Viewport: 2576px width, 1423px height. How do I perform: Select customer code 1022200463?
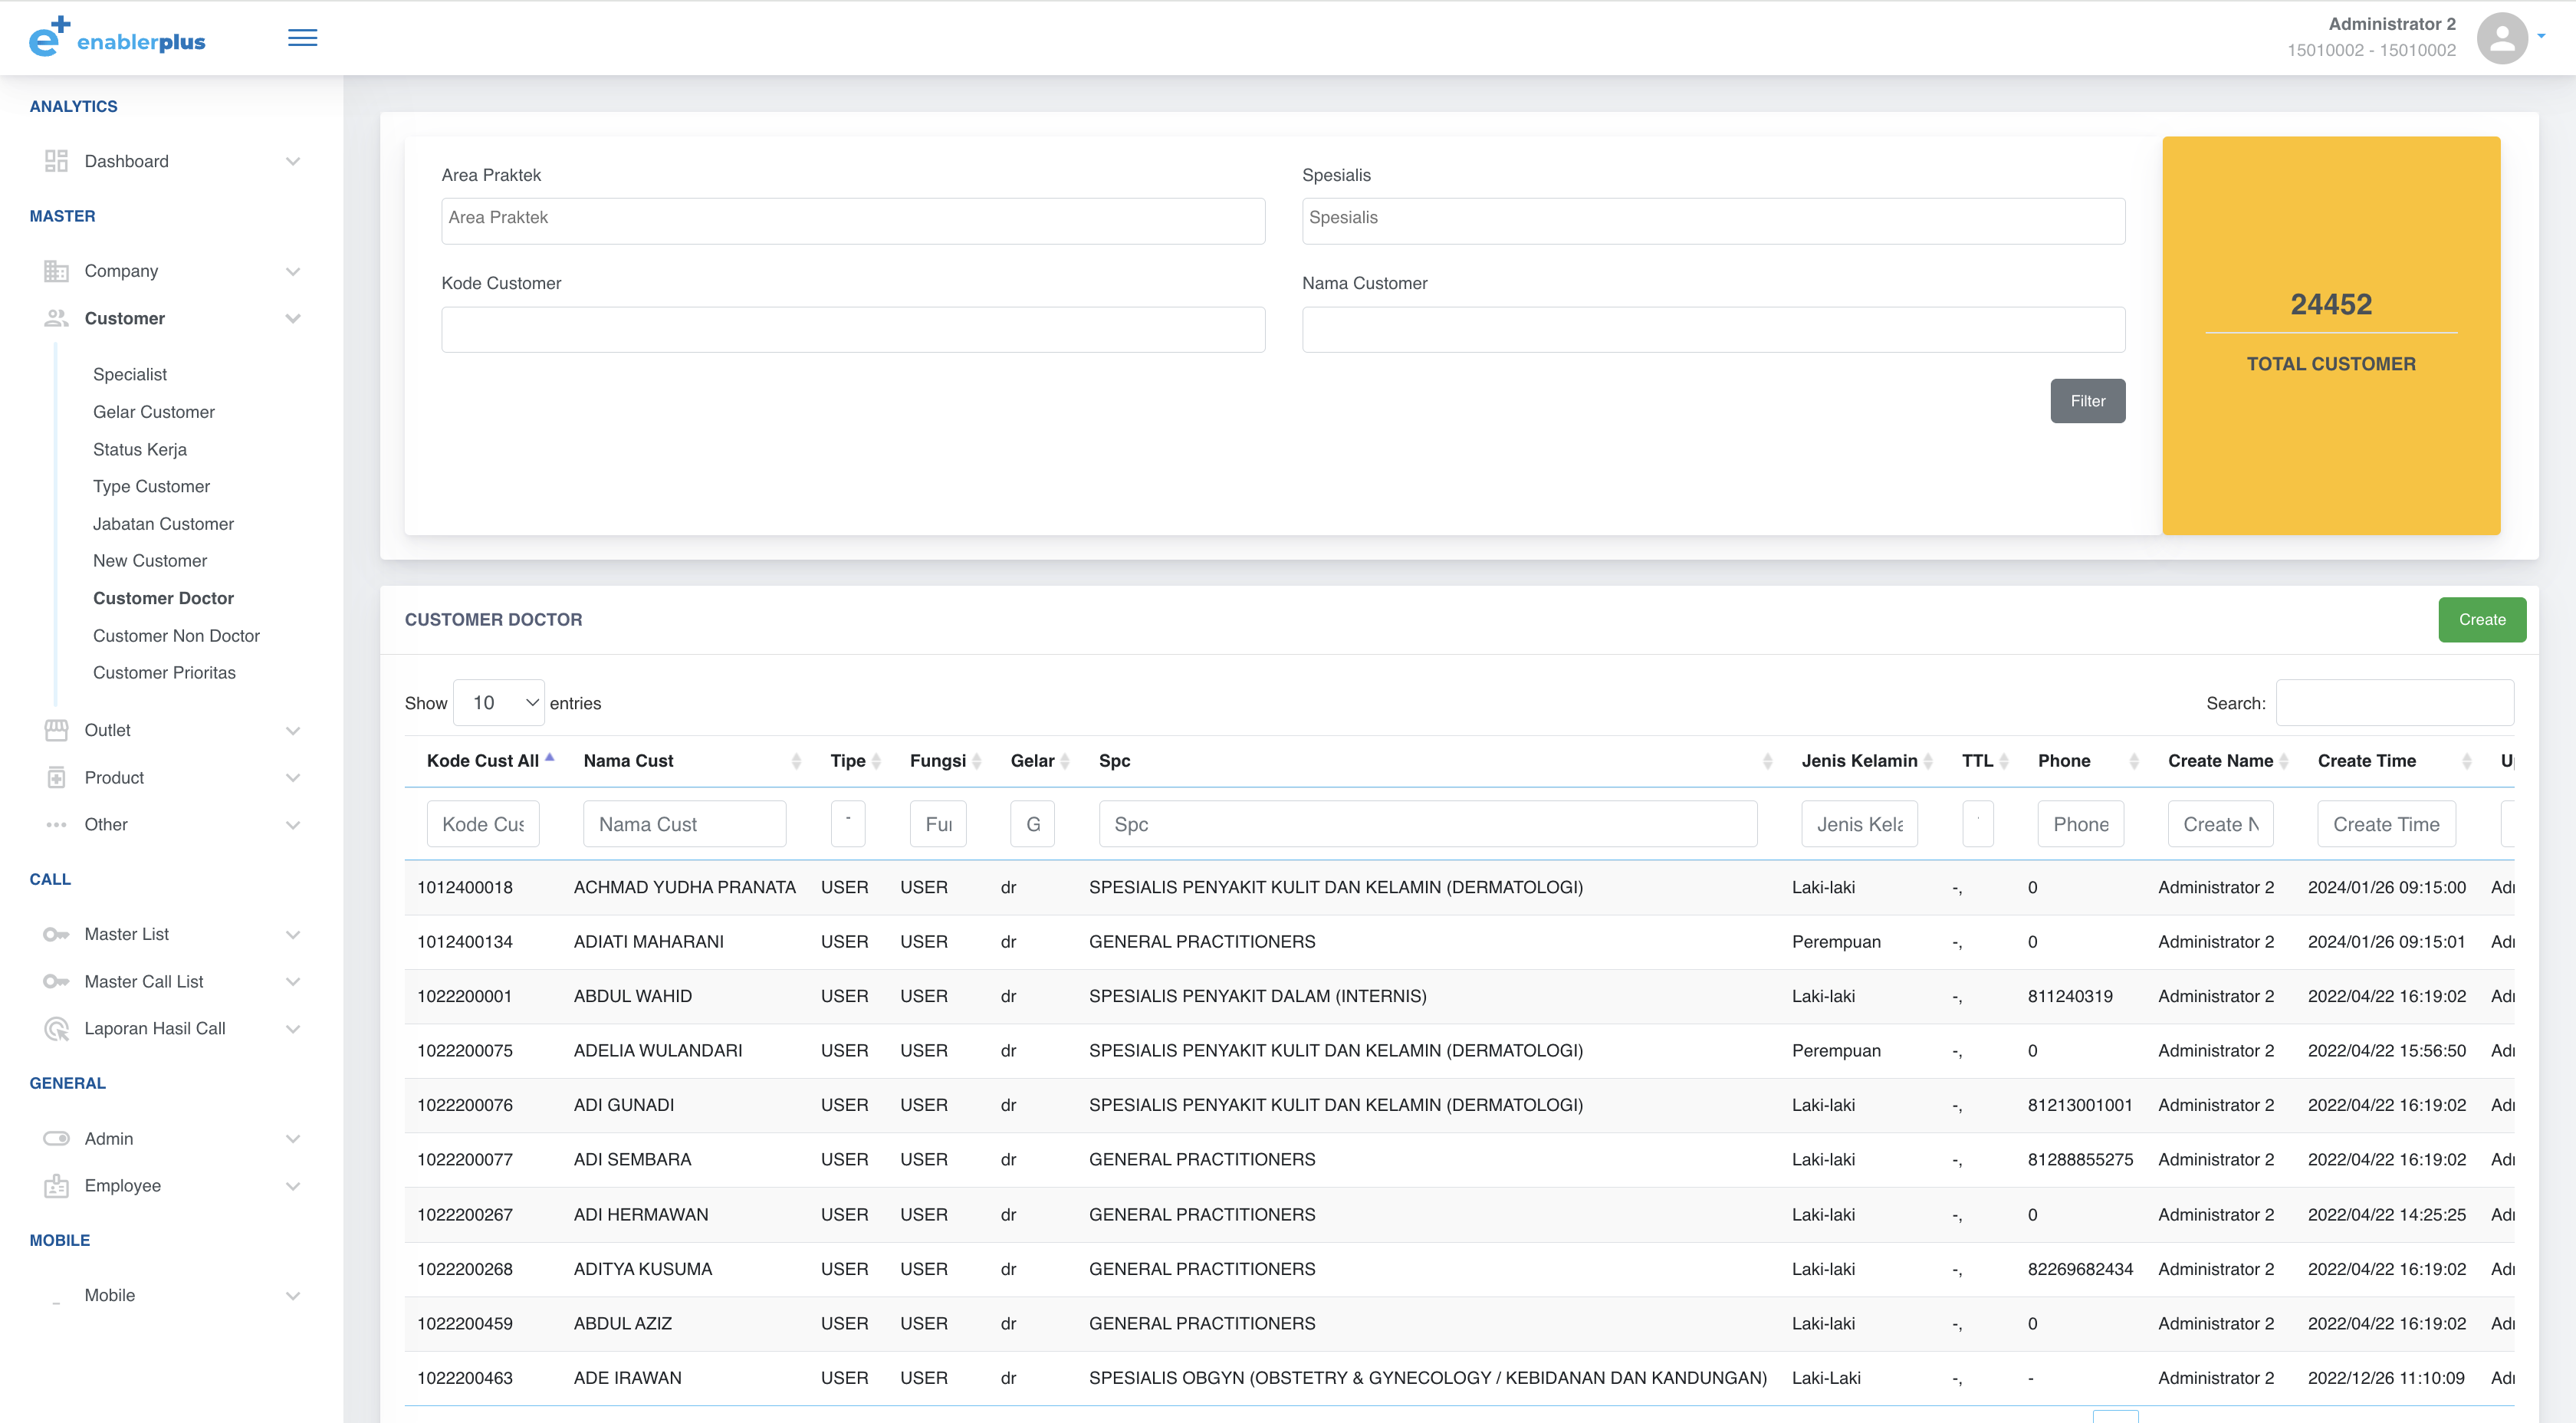465,1378
